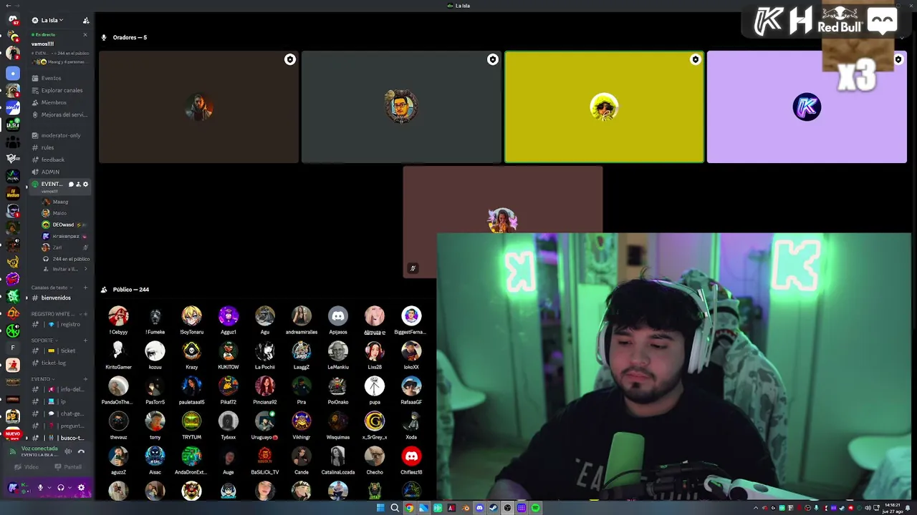The height and width of the screenshot is (515, 917).
Task: Open the chat-ge channel
Action: click(x=59, y=413)
